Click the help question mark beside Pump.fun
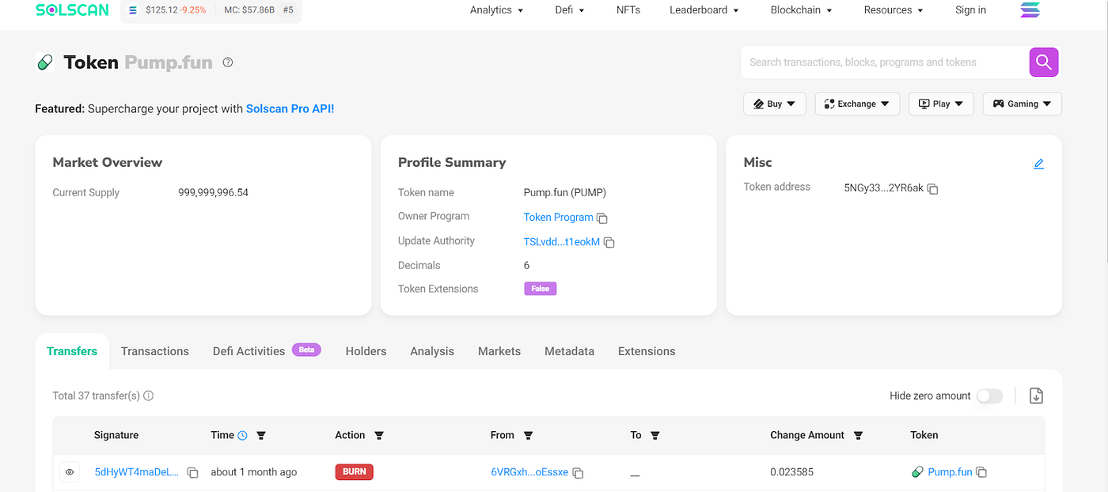 pos(228,62)
